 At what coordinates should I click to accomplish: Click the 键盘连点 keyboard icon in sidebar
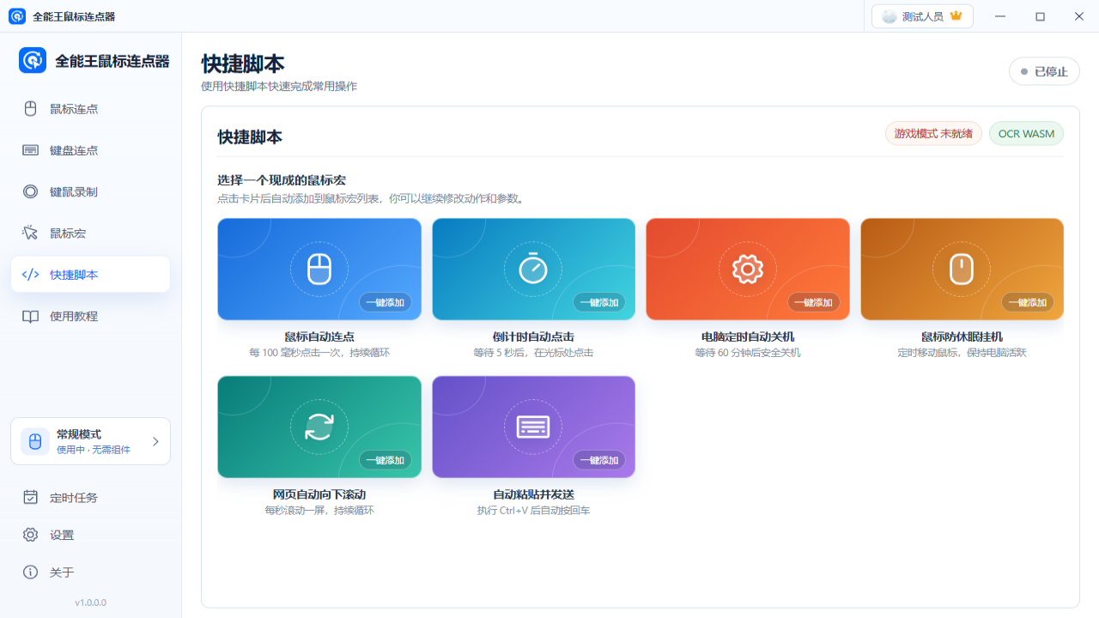point(31,150)
